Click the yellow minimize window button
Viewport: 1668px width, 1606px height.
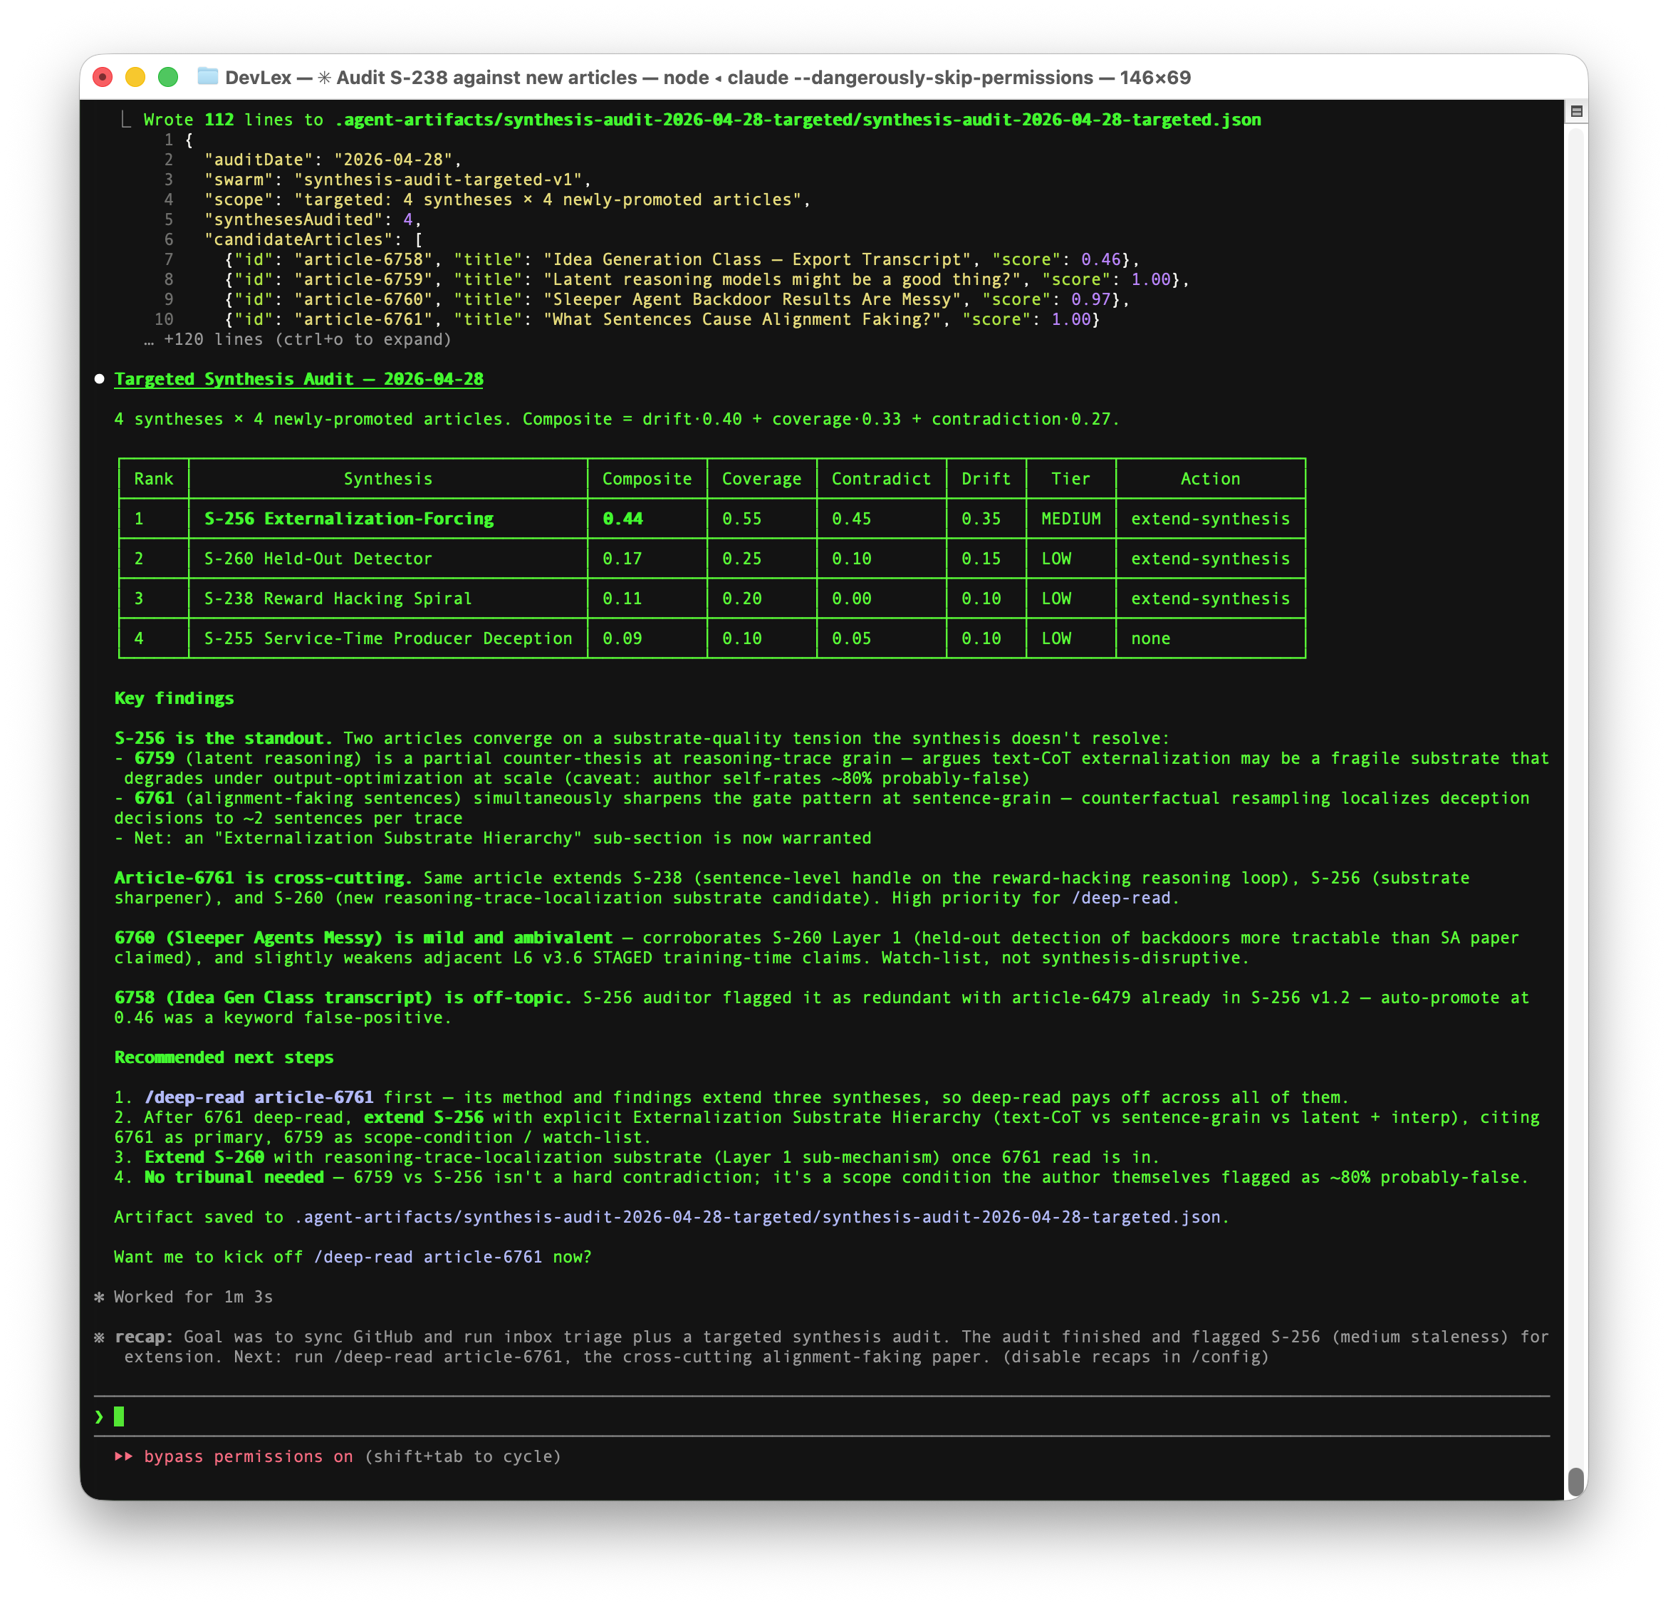(135, 78)
